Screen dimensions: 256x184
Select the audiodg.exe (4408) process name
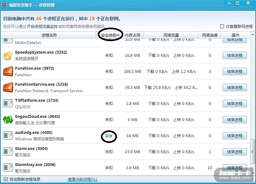point(34,132)
